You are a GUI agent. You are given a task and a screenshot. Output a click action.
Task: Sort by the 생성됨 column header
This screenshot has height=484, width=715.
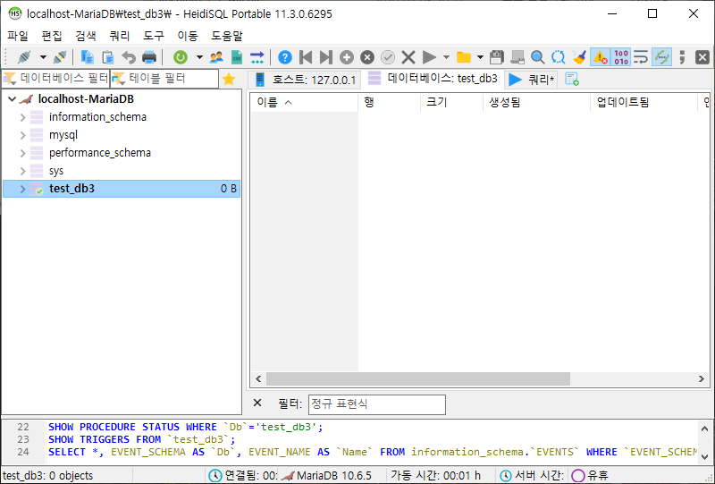536,102
